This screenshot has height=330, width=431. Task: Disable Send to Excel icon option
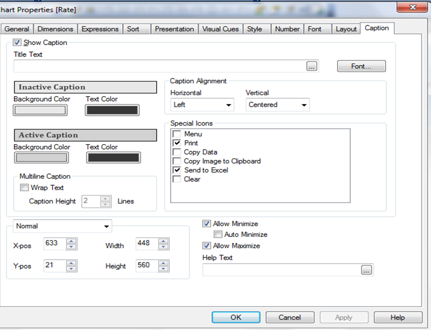176,170
